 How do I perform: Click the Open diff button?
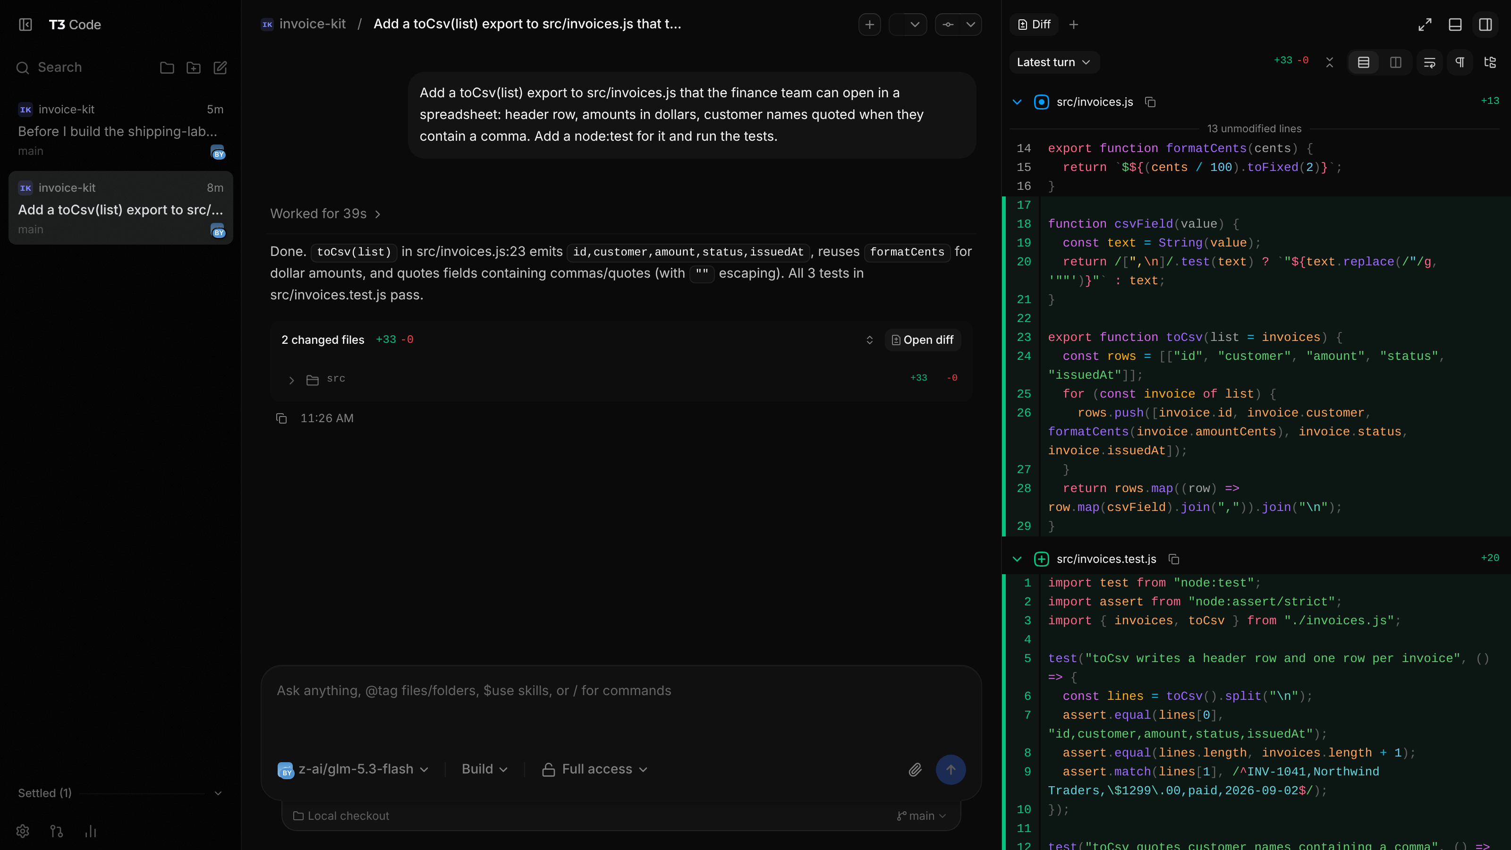(x=923, y=340)
